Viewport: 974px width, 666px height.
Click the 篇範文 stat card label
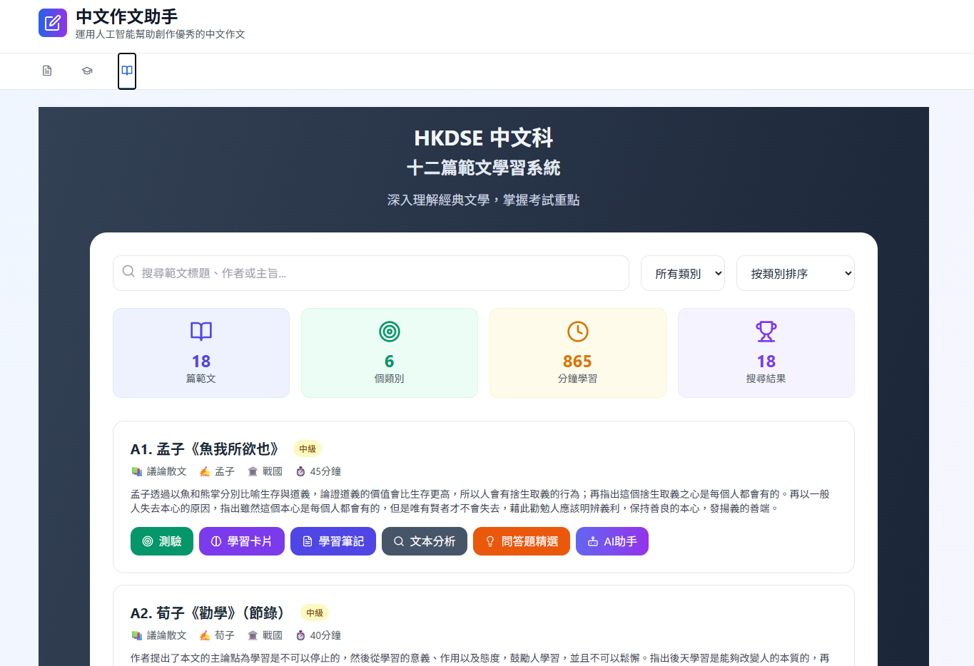(x=201, y=379)
